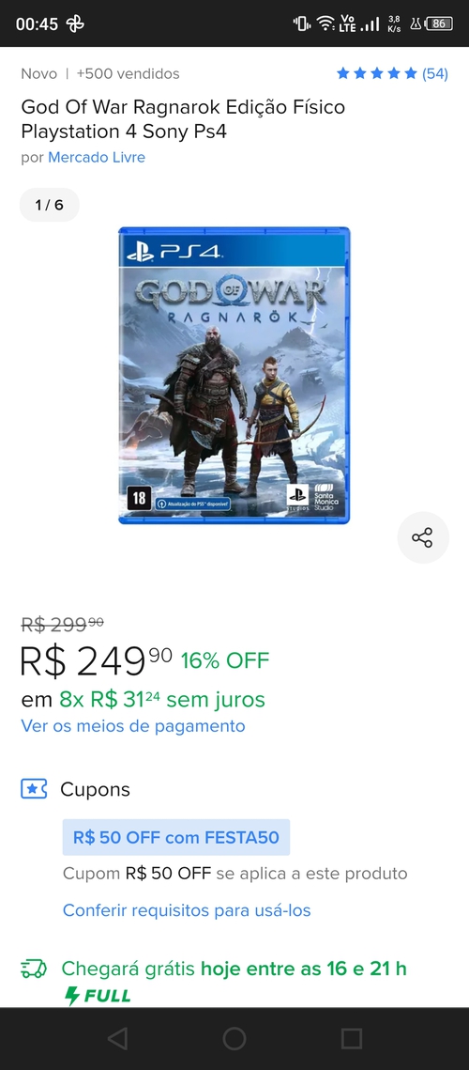Tap the R$ 249,90 price text
Viewport: 469px width, 1070px height.
(96, 659)
